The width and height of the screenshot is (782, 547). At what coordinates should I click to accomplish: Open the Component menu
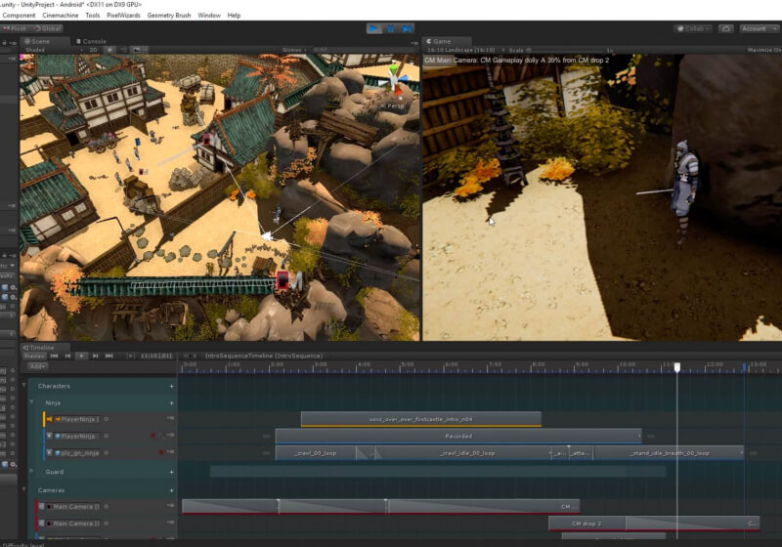(x=19, y=16)
